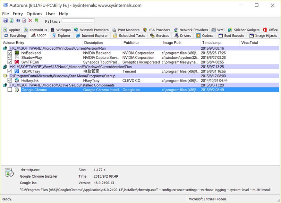This screenshot has width=281, height=203.
Task: Select the 'NVIDIA Capture Serv...' description cell
Action: coord(101,58)
